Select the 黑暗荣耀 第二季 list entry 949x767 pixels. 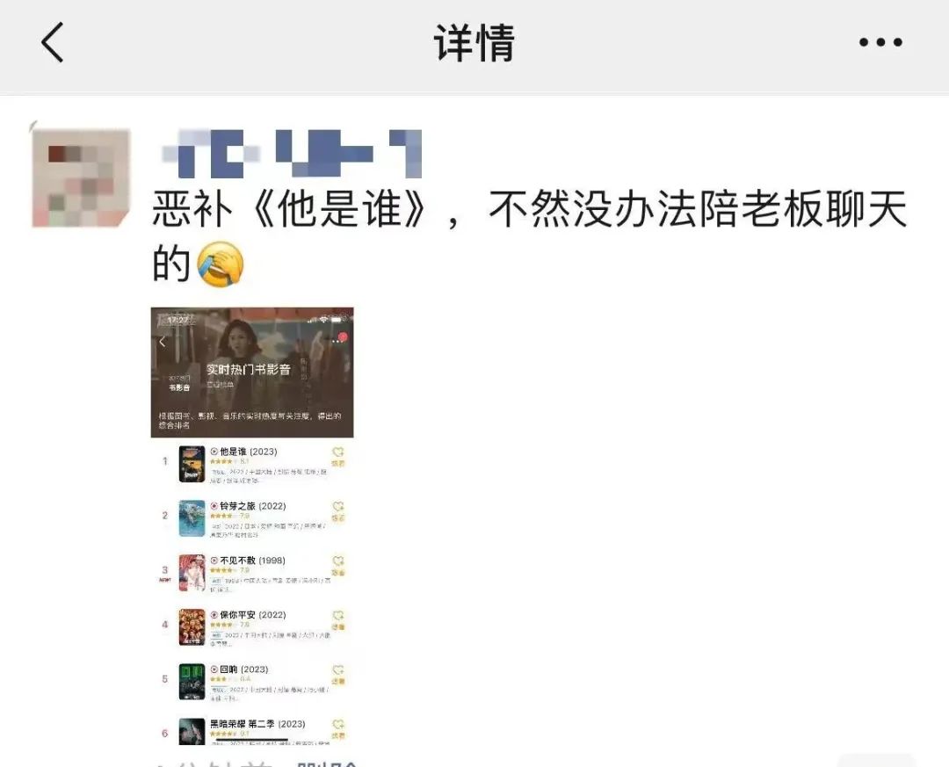pos(252,731)
